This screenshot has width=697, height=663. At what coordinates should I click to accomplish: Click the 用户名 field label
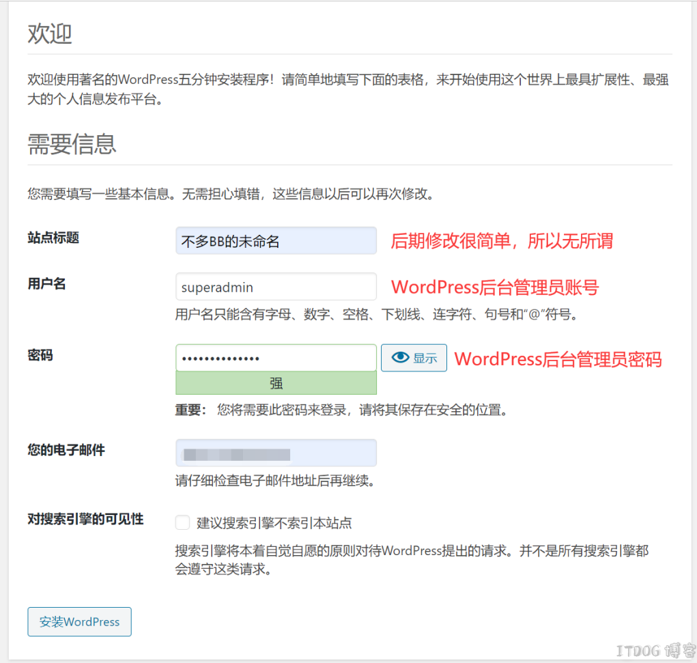coord(46,283)
